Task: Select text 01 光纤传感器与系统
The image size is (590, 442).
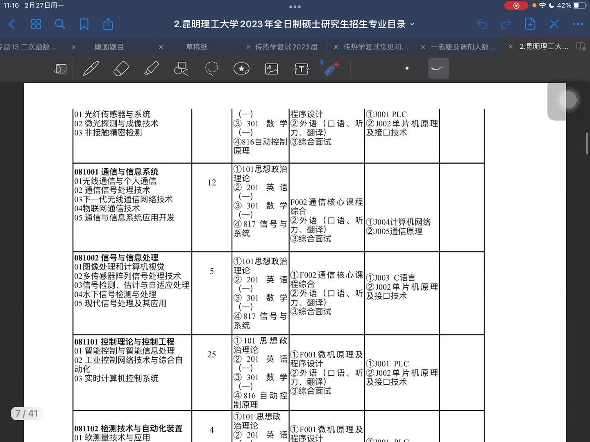Action: (112, 114)
